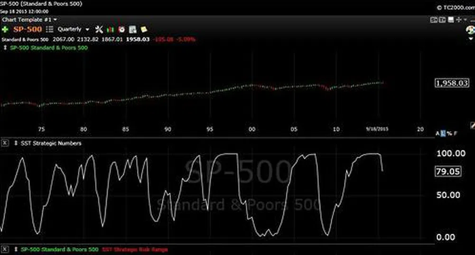This screenshot has width=475, height=255.
Task: Click the news document icon in toolbar
Action: 133,29
